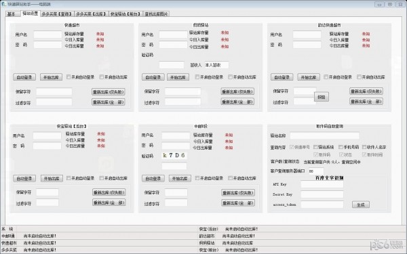Enable 开启自动出库 in 快递超市 panel
This screenshot has height=254, width=407.
point(113,77)
